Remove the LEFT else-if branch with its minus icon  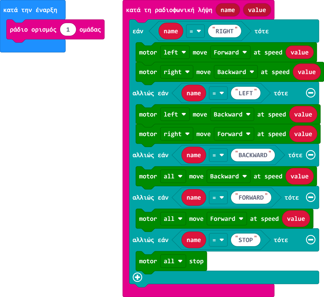tap(311, 93)
